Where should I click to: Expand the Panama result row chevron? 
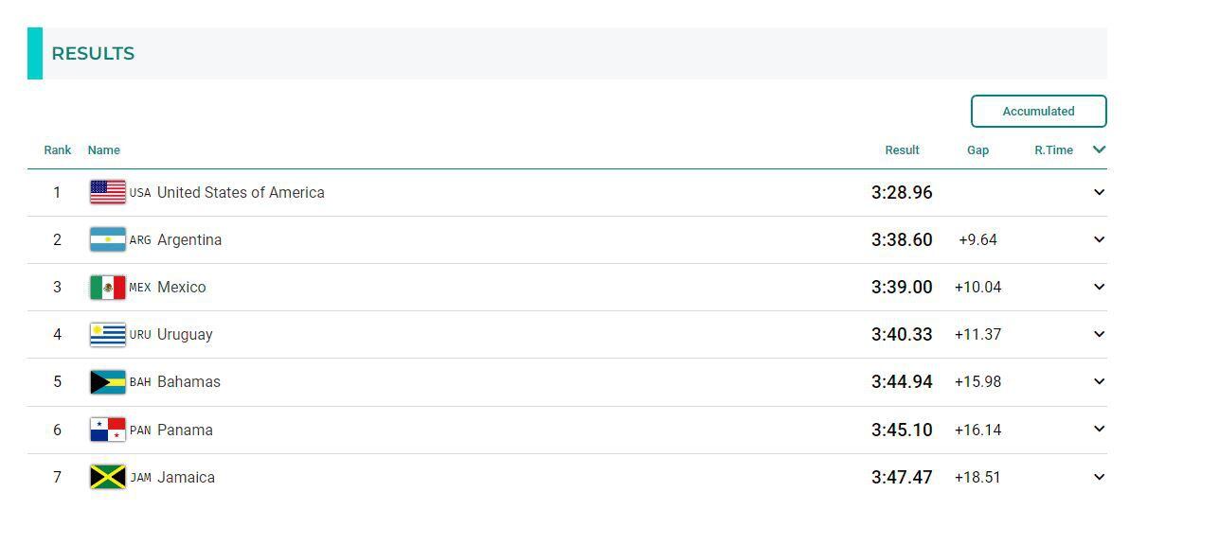tap(1099, 430)
